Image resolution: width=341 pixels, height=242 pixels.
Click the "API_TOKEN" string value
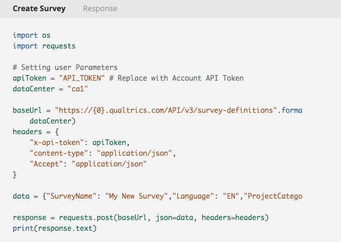click(82, 78)
